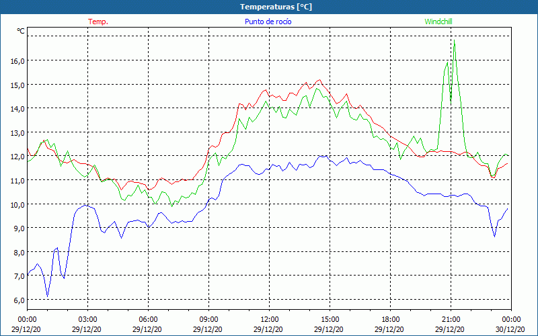
Task: Click the 18:00 time axis label
Action: point(390,320)
